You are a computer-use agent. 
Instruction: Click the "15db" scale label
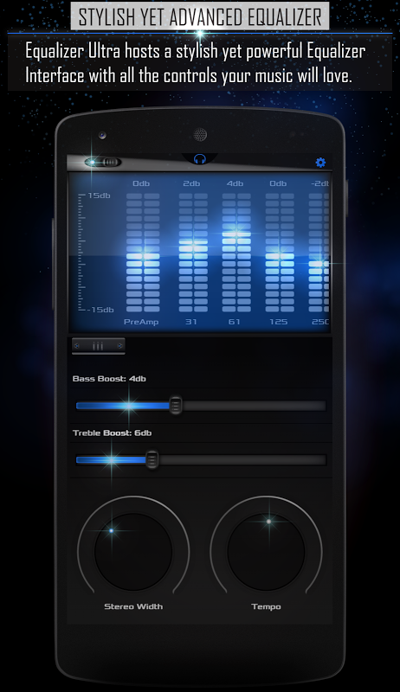tap(99, 195)
